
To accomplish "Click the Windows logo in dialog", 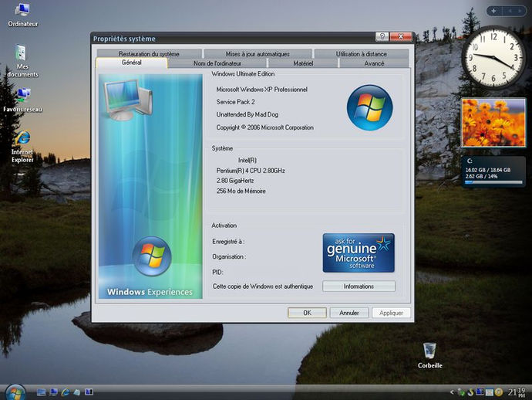I will click(x=370, y=107).
